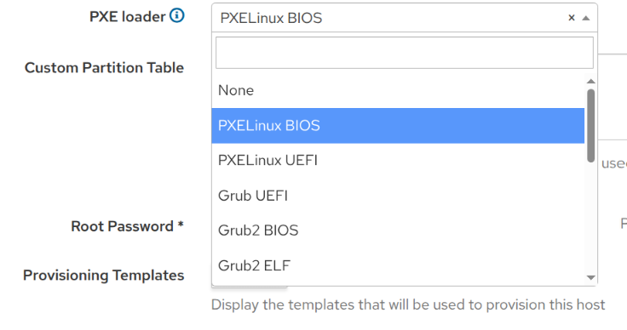Click the scrollbar track below the thumb

590,218
